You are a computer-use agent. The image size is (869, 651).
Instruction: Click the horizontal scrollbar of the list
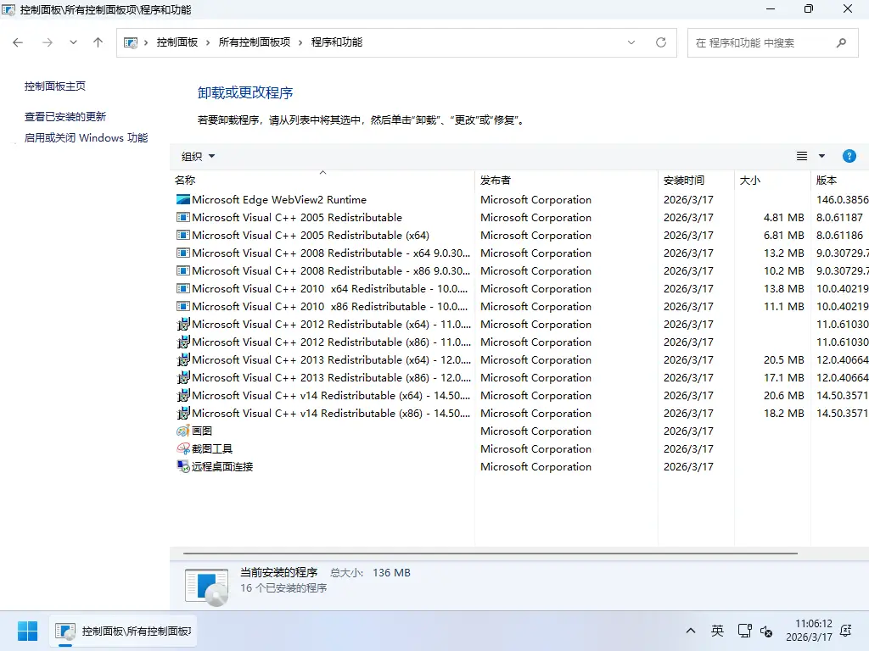pos(490,553)
